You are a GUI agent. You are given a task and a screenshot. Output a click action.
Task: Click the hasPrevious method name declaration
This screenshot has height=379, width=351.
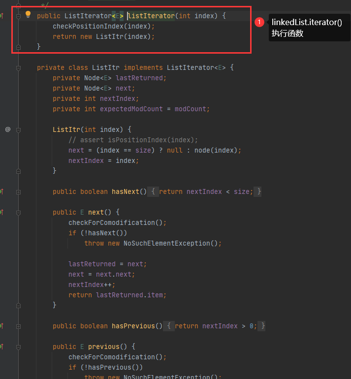[133, 326]
